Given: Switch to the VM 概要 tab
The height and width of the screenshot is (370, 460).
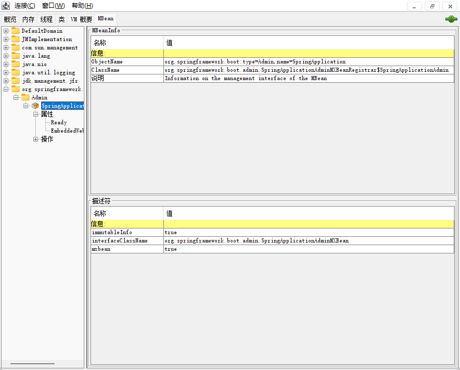Looking at the screenshot, I should point(81,19).
